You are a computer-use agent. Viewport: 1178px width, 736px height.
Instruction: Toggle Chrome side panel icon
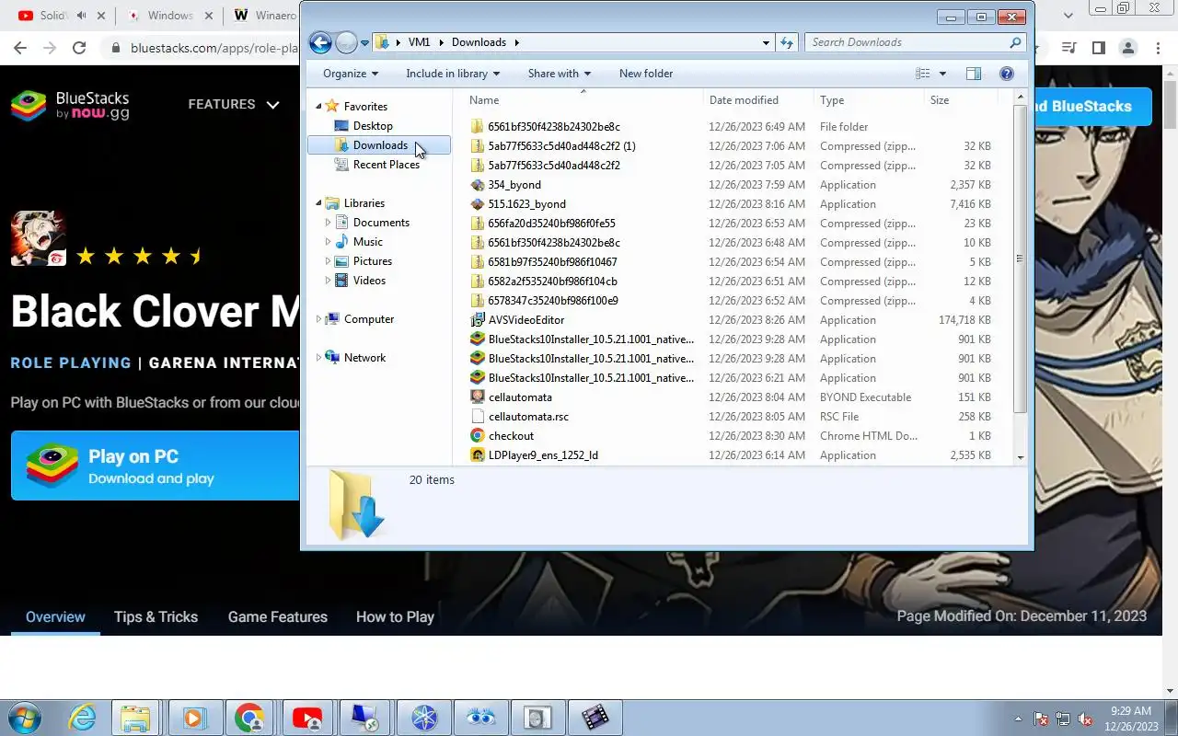point(1098,48)
